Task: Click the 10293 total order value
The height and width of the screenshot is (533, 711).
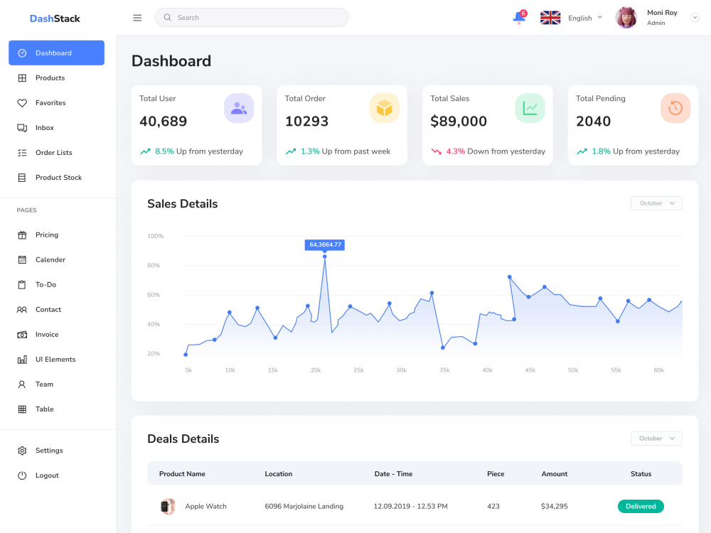Action: 306,121
